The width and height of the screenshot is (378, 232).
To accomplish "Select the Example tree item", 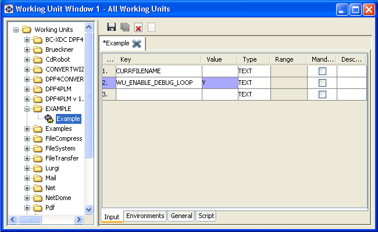I will coord(68,119).
